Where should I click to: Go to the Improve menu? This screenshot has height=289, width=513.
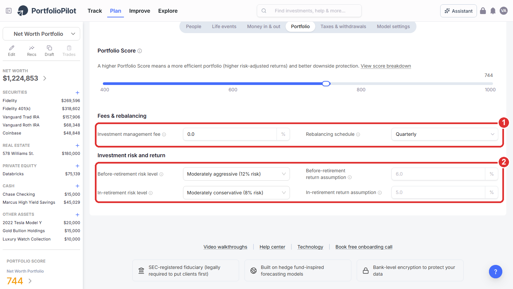[x=140, y=11]
